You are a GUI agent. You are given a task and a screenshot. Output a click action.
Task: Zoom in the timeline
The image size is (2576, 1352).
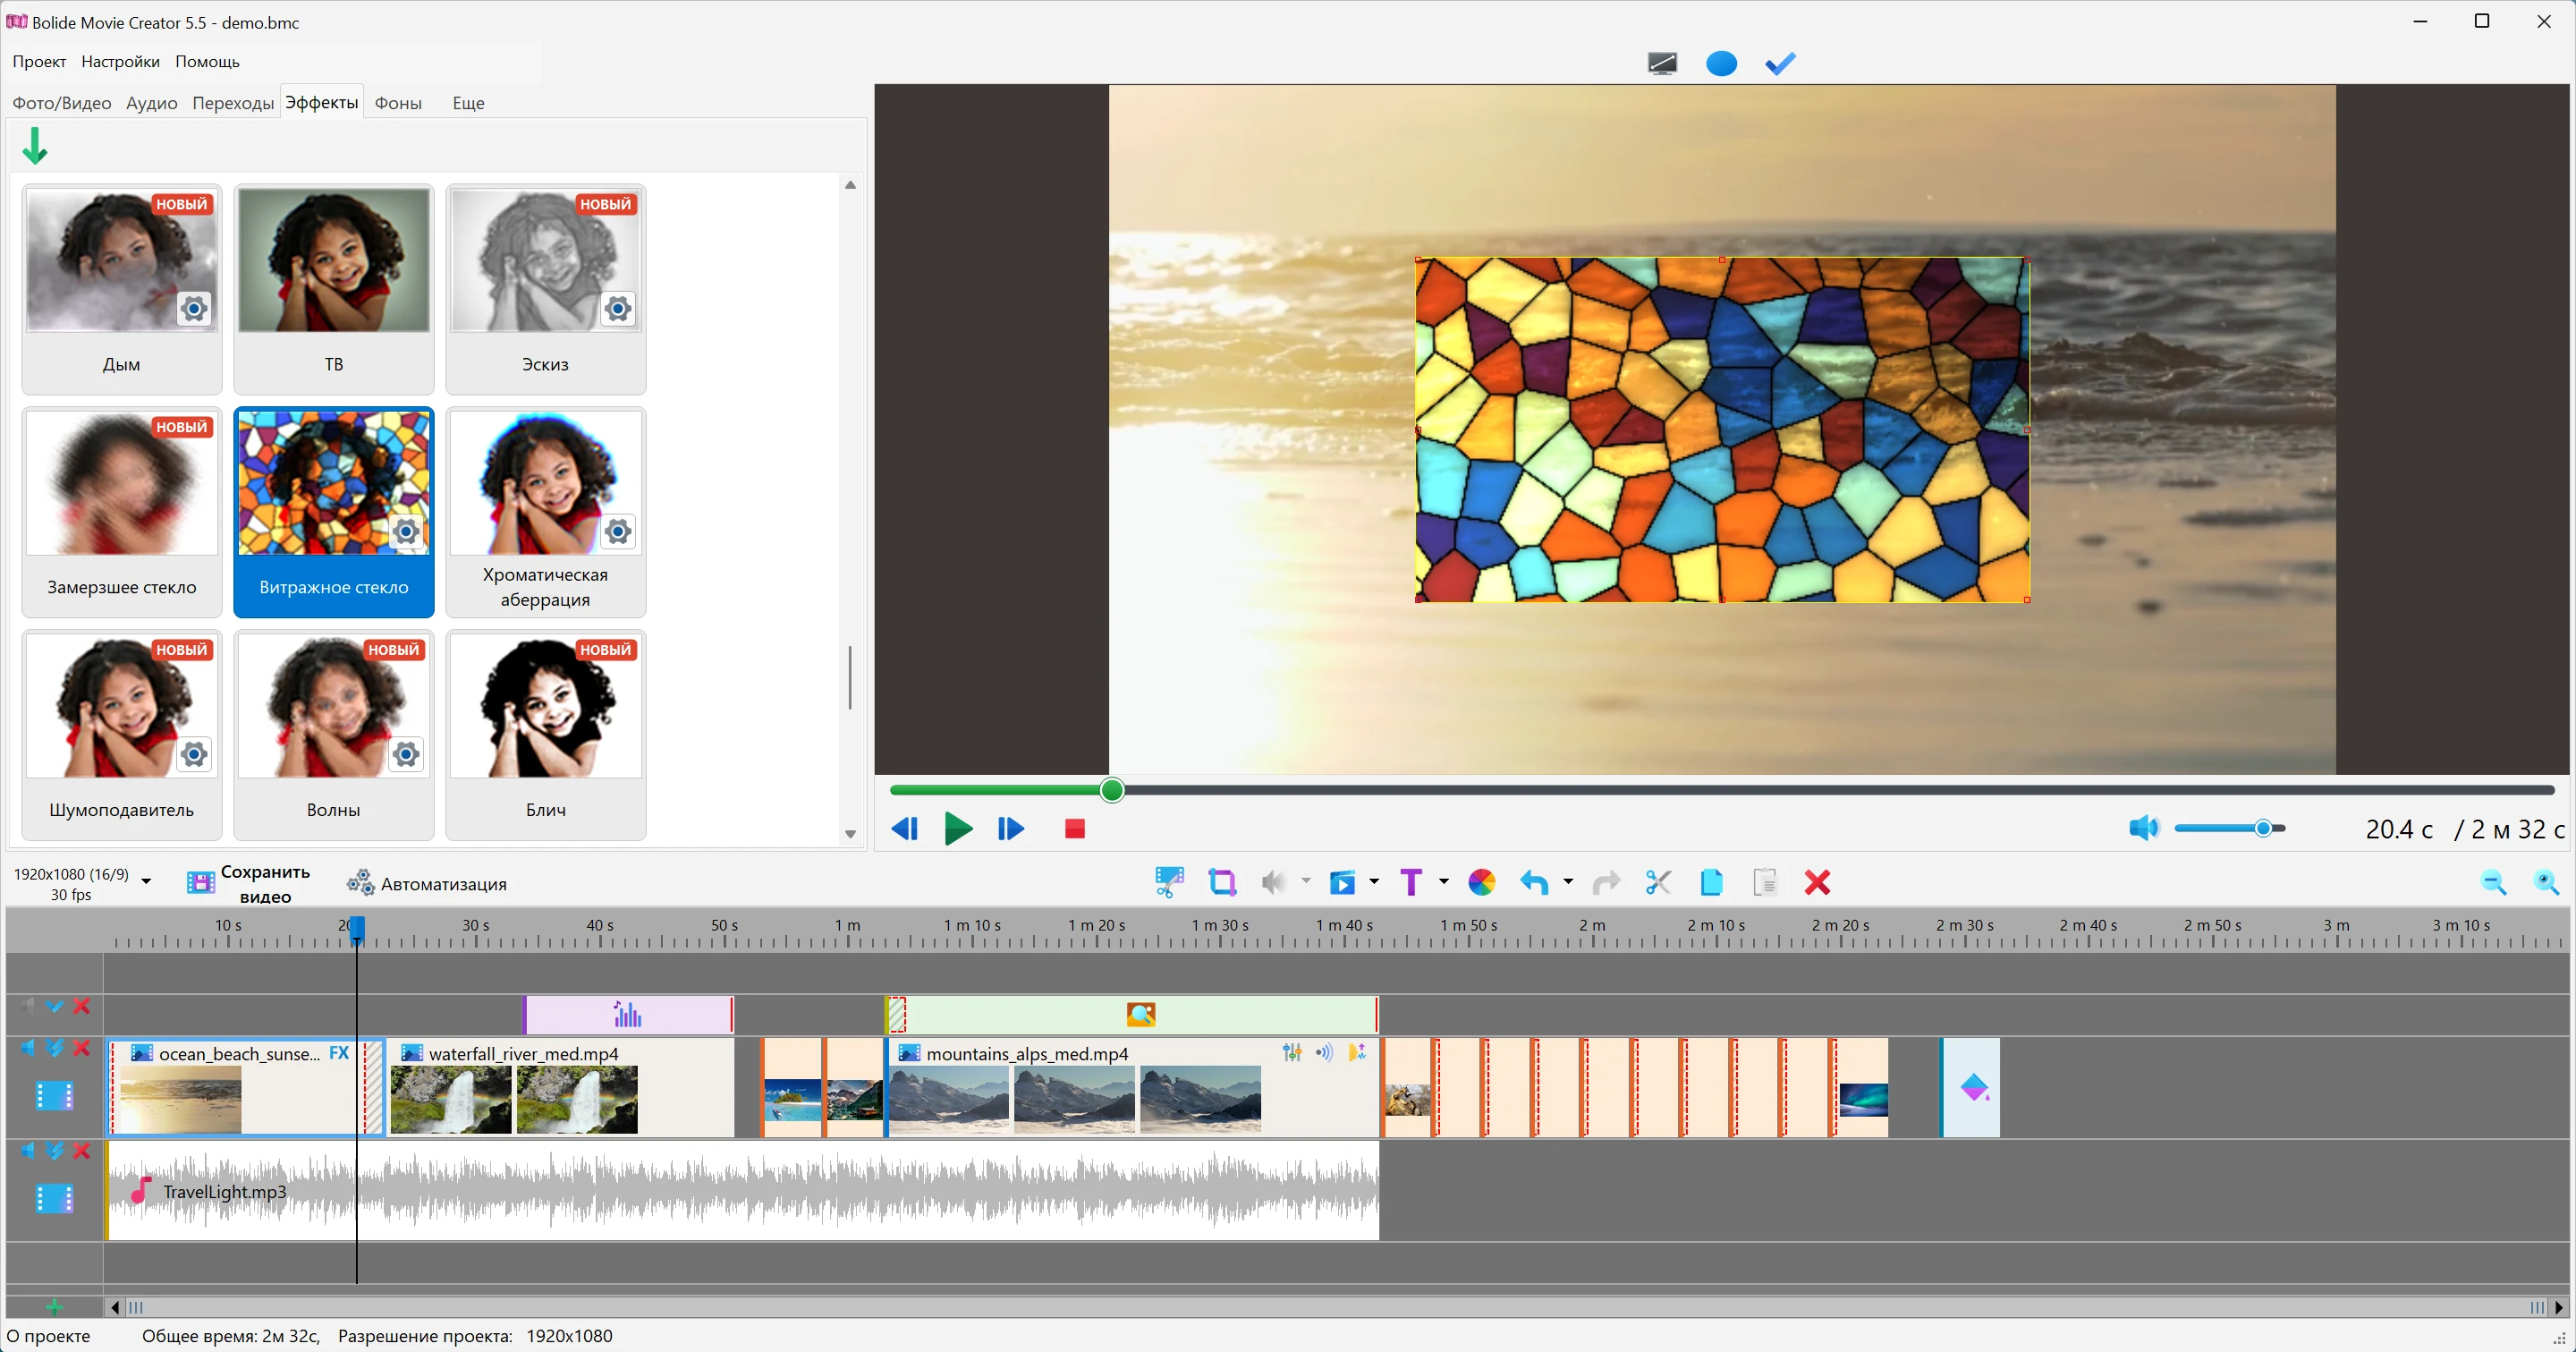[x=2546, y=882]
